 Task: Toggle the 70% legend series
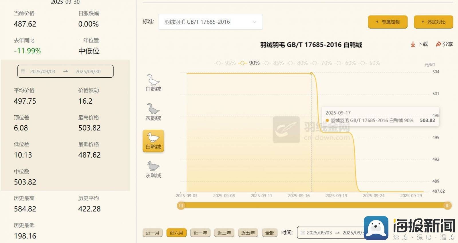(321, 63)
